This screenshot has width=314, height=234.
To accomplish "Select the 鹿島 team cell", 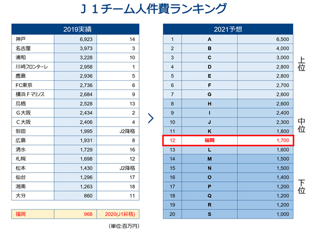I will (x=33, y=76).
